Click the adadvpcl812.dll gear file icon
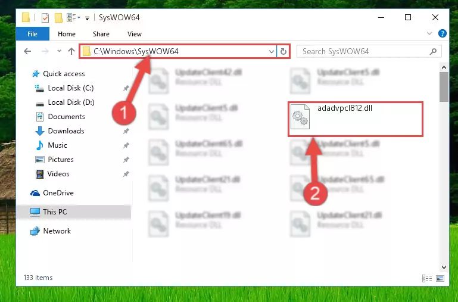The width and height of the screenshot is (458, 302). (300, 117)
